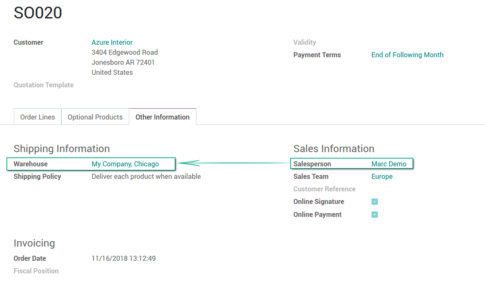The image size is (485, 285).
Task: Toggle the Online Payment checkbox
Action: coord(375,215)
